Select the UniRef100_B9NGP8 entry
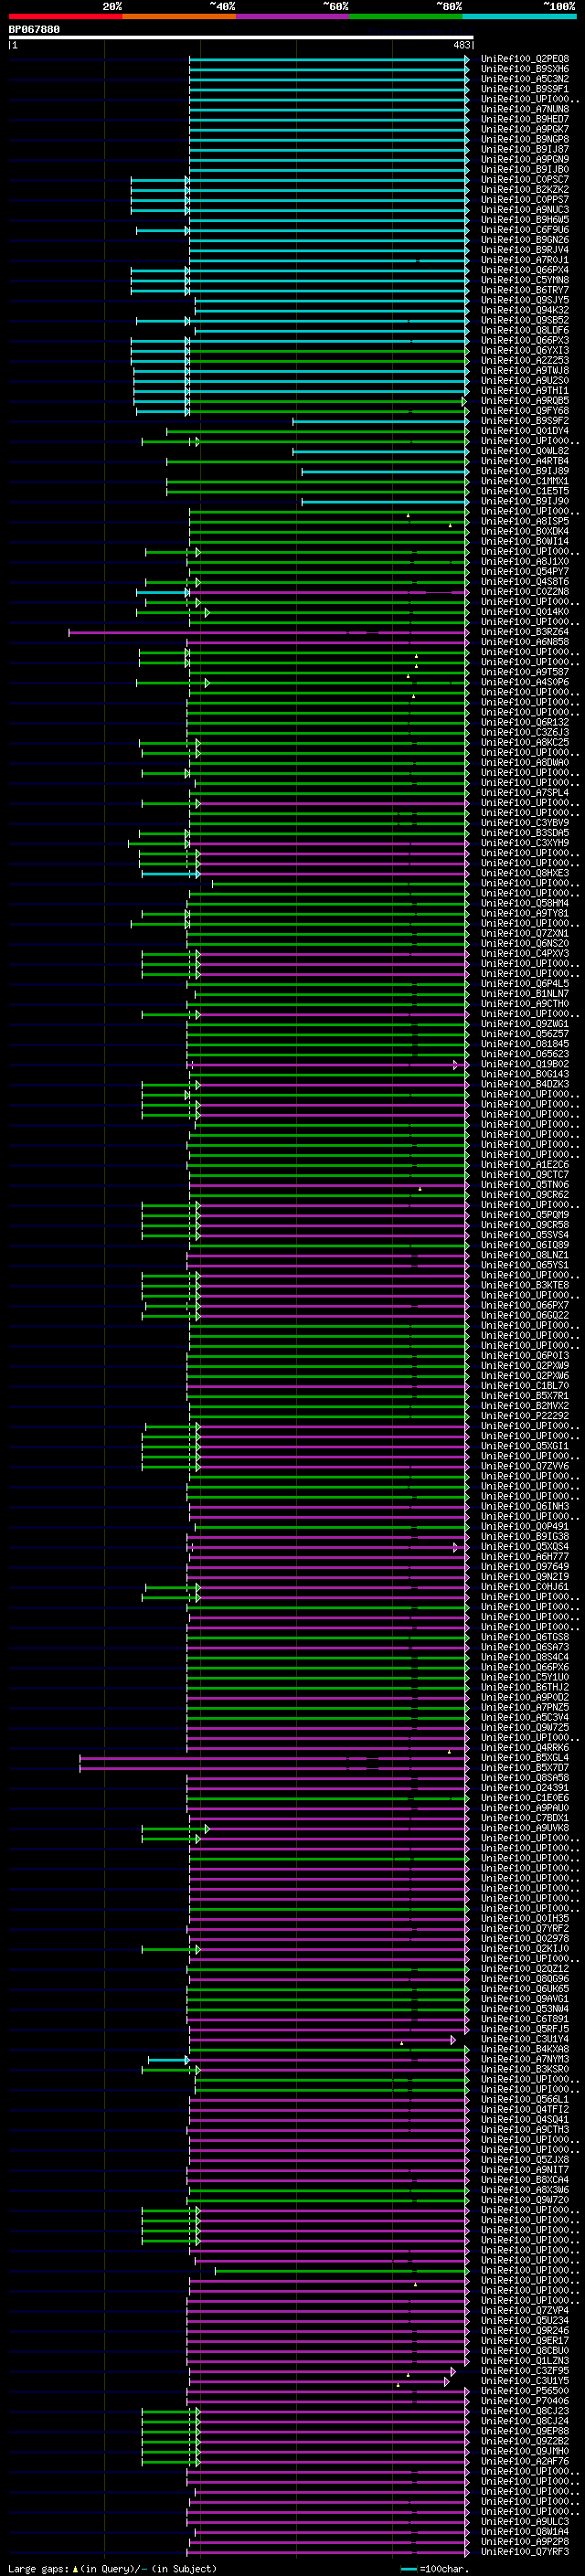Screen dimensions: 585x2576 coord(525,139)
